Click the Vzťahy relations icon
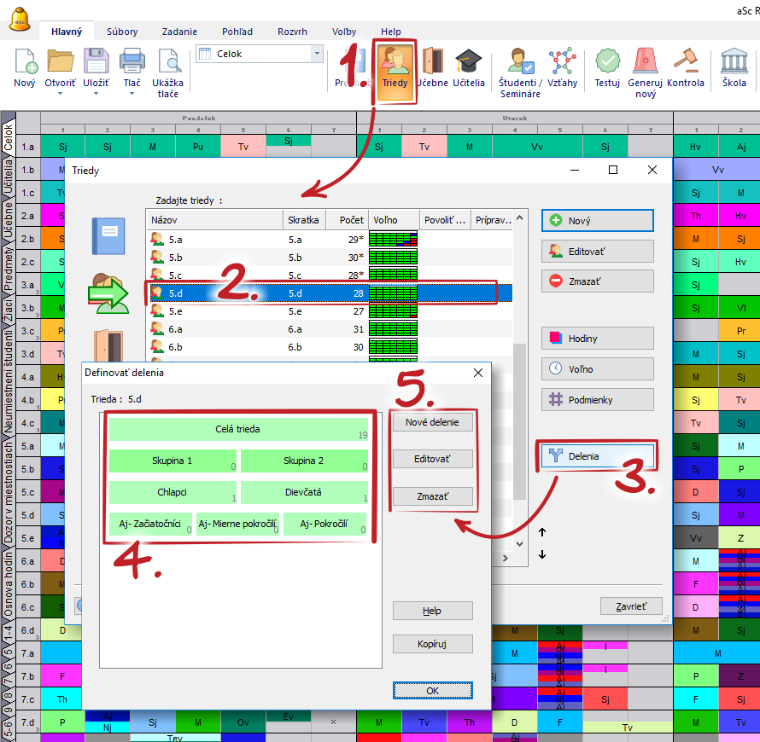Image resolution: width=760 pixels, height=742 pixels. [563, 61]
